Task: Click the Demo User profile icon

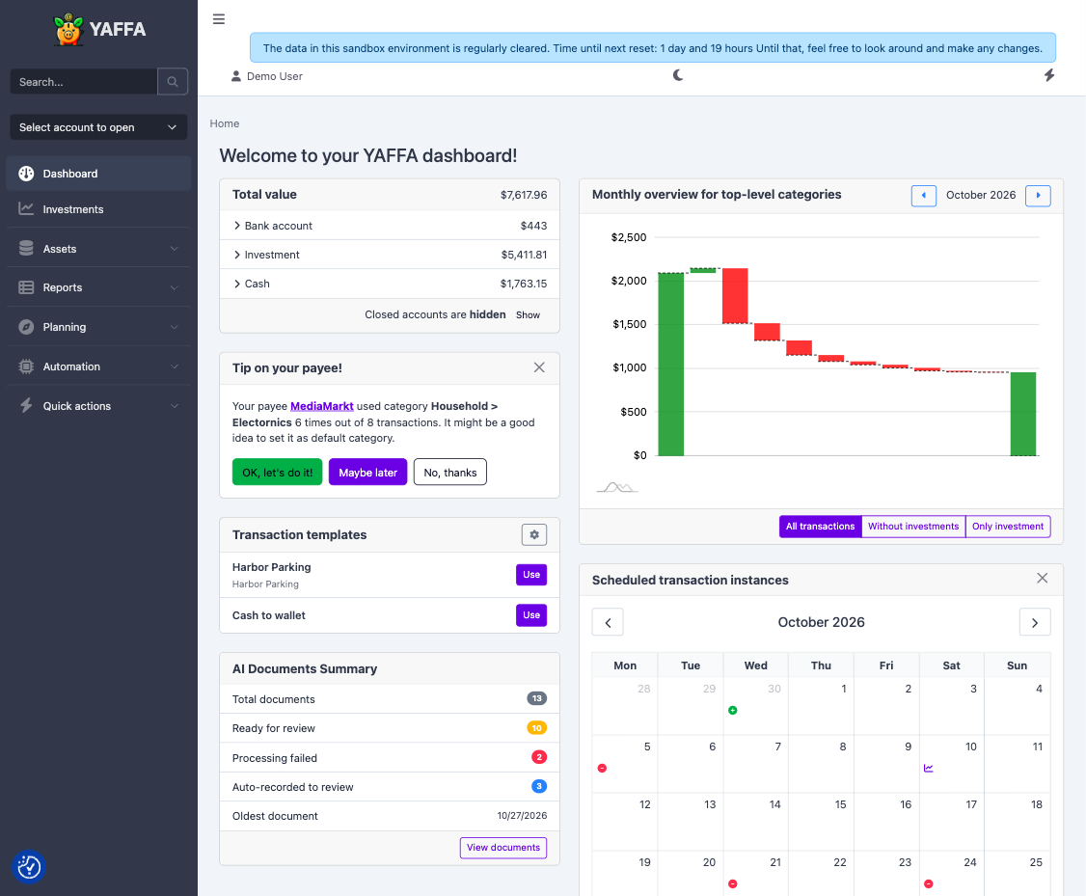Action: coord(236,76)
